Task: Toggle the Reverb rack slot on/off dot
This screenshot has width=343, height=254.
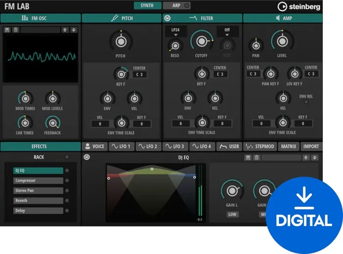Action: pos(67,201)
